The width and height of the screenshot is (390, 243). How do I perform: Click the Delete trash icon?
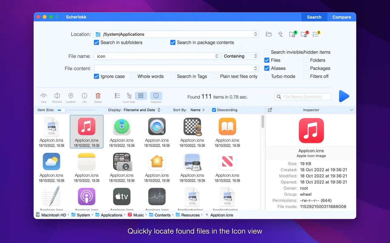(98, 96)
